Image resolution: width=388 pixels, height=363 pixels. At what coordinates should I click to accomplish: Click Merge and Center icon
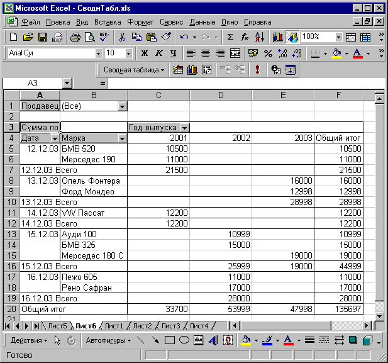click(x=235, y=53)
